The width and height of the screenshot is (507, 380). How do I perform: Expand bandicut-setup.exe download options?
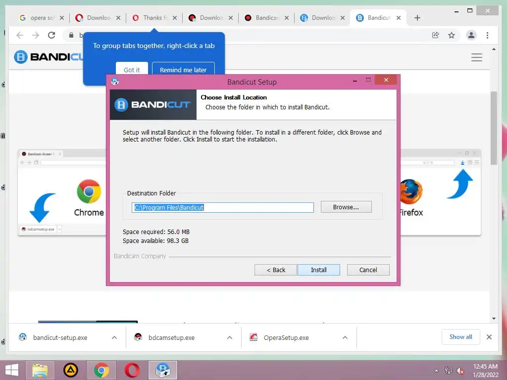point(114,337)
